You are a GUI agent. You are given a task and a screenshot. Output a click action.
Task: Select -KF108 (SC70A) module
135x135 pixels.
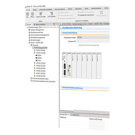pos(40,76)
